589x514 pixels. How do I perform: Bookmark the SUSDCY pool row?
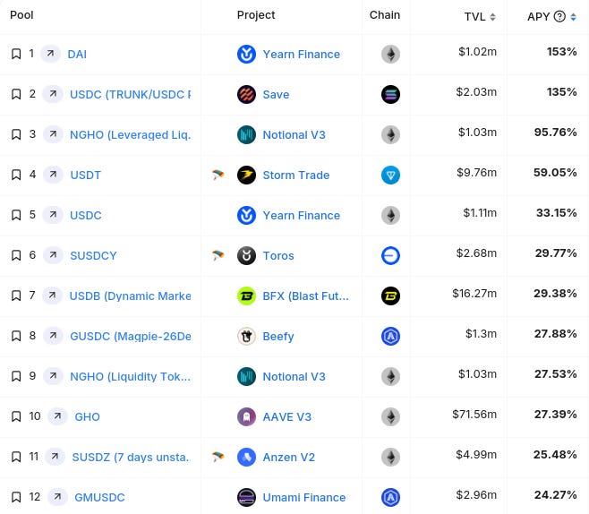tap(16, 255)
